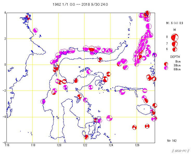This screenshot has width=195, height=154.
Task: Click the '0km' depth label
Action: (178, 62)
